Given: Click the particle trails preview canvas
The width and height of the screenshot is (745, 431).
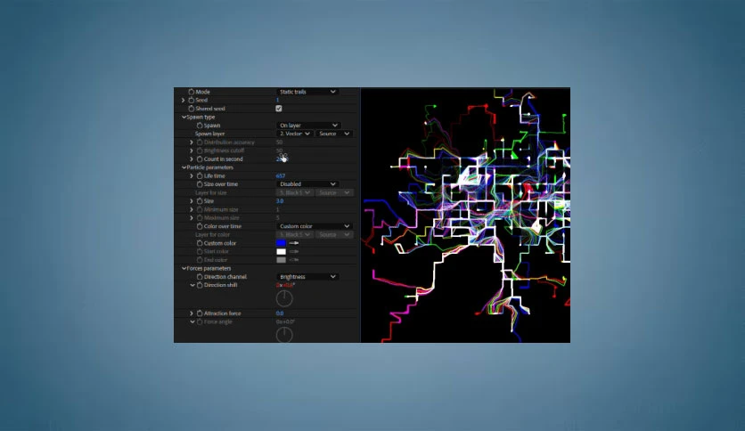Looking at the screenshot, I should [x=465, y=215].
